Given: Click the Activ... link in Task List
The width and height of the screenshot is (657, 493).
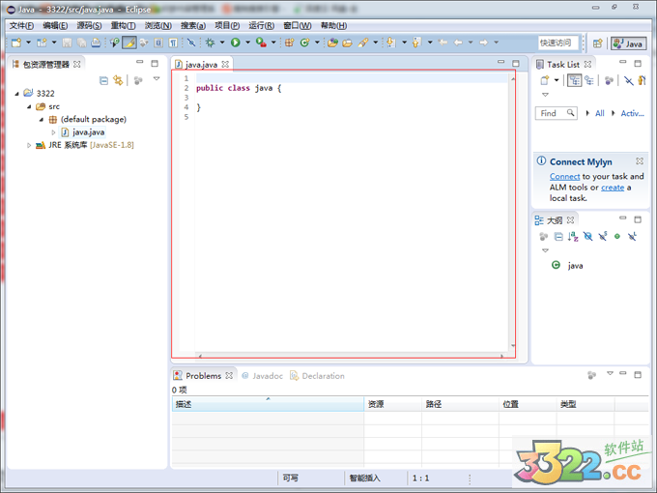Looking at the screenshot, I should (632, 113).
